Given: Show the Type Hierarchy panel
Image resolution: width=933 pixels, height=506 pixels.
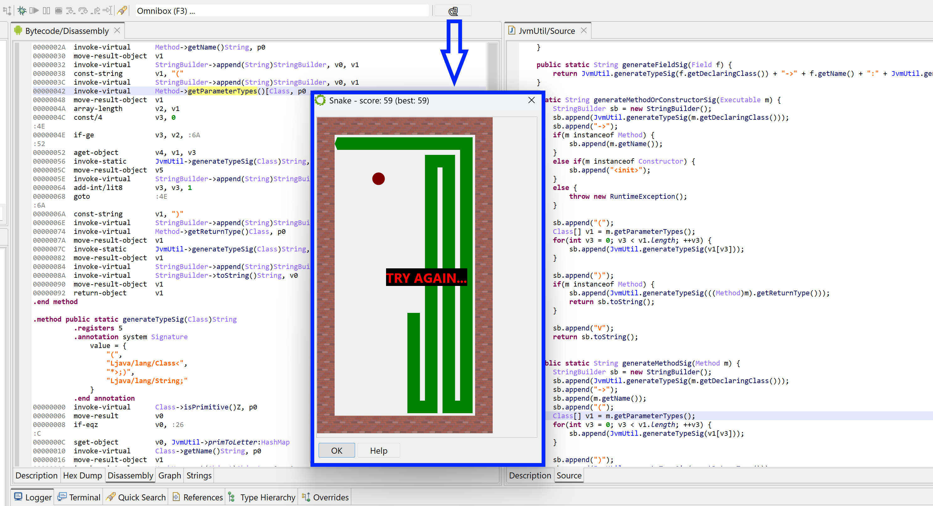Looking at the screenshot, I should (x=262, y=497).
